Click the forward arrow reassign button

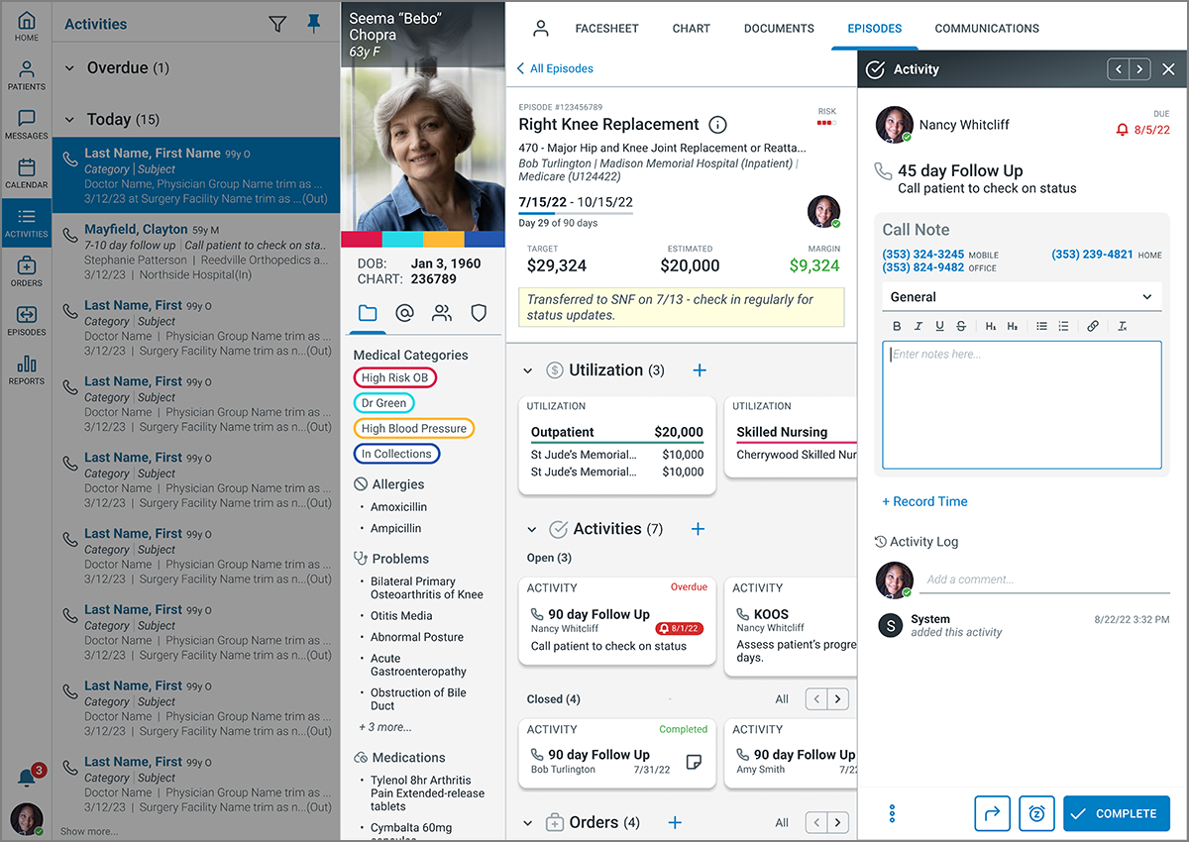[992, 813]
